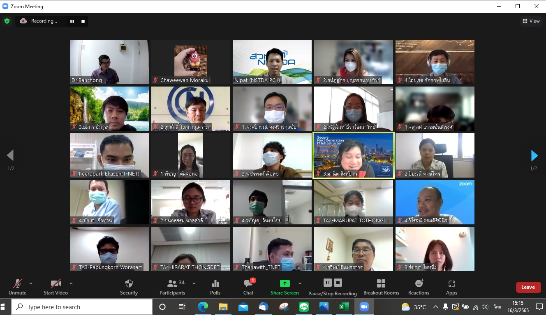The image size is (546, 315).
Task: Click the red Leave button
Action: click(x=528, y=287)
